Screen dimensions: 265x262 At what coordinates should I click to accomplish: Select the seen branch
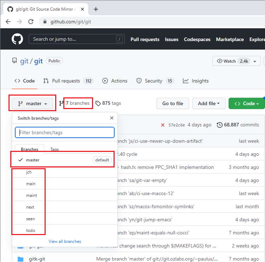coord(65,218)
